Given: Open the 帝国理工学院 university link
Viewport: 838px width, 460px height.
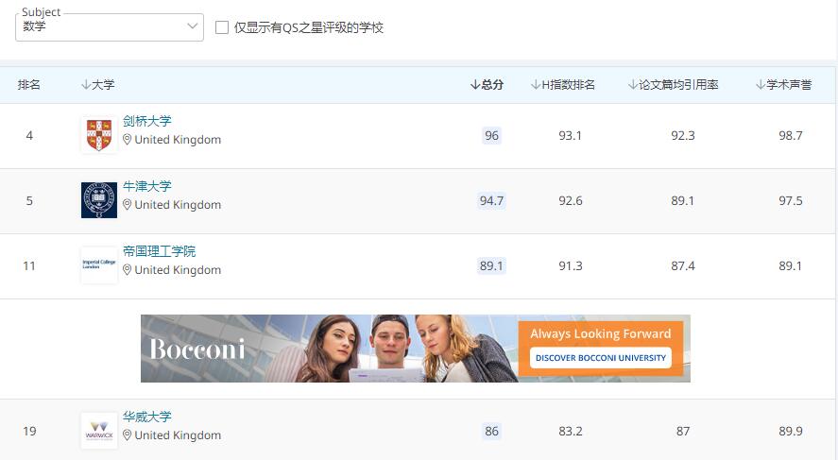Looking at the screenshot, I should click(160, 251).
